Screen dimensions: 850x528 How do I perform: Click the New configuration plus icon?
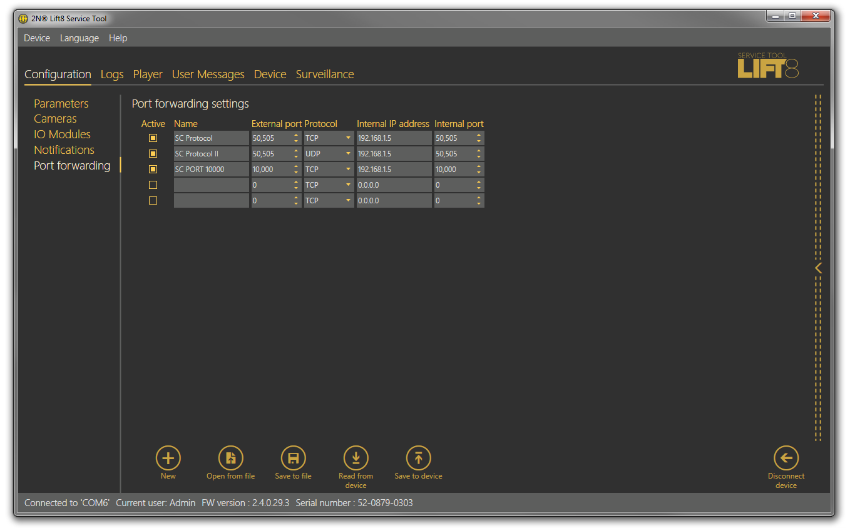(x=168, y=458)
